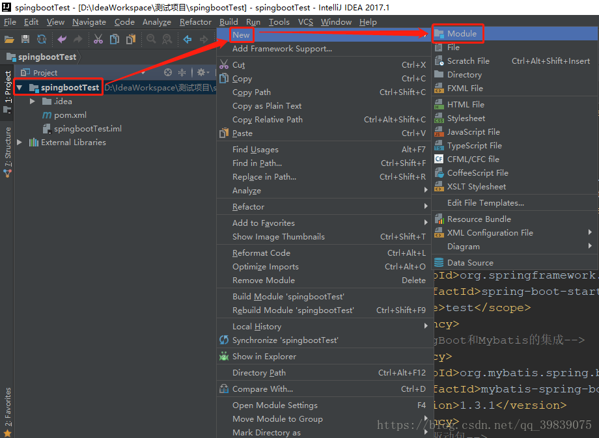Expand Local History submenu

tap(426, 326)
